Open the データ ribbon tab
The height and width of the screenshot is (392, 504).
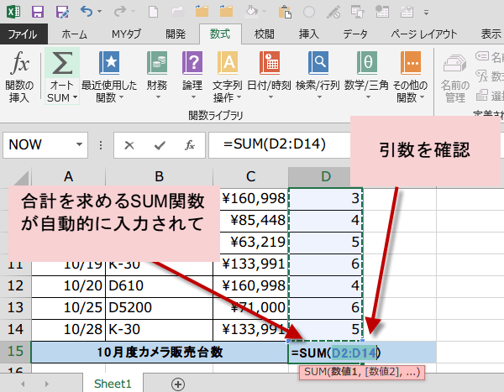[355, 34]
